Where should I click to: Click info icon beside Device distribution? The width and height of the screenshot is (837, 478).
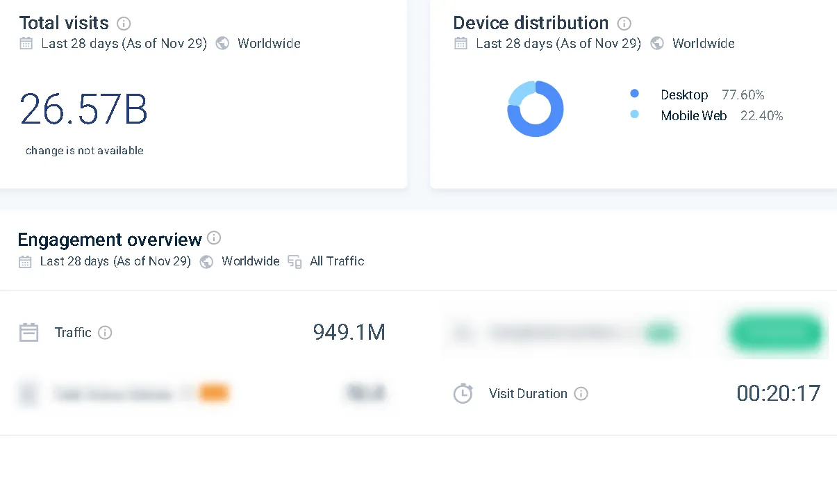[x=624, y=24]
